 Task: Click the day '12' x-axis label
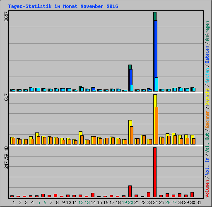[x=81, y=202]
